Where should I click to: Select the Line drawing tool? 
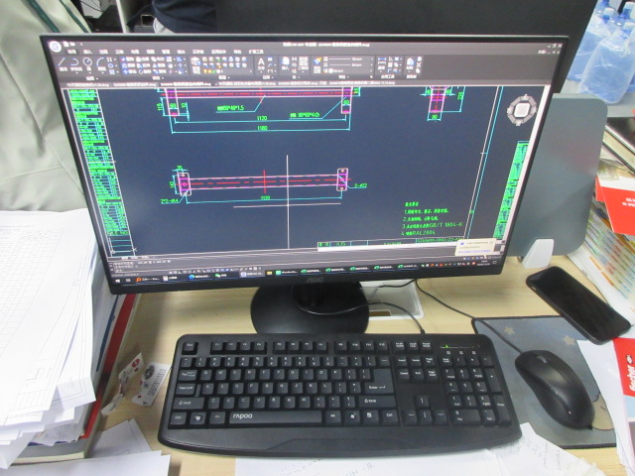point(63,63)
